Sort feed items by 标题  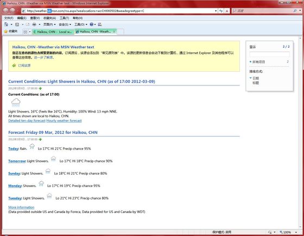point(256,83)
